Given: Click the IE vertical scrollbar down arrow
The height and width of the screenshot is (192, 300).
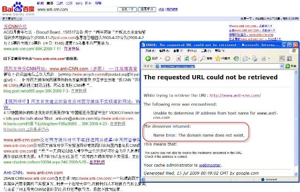Looking at the screenshot, I should click(296, 174).
